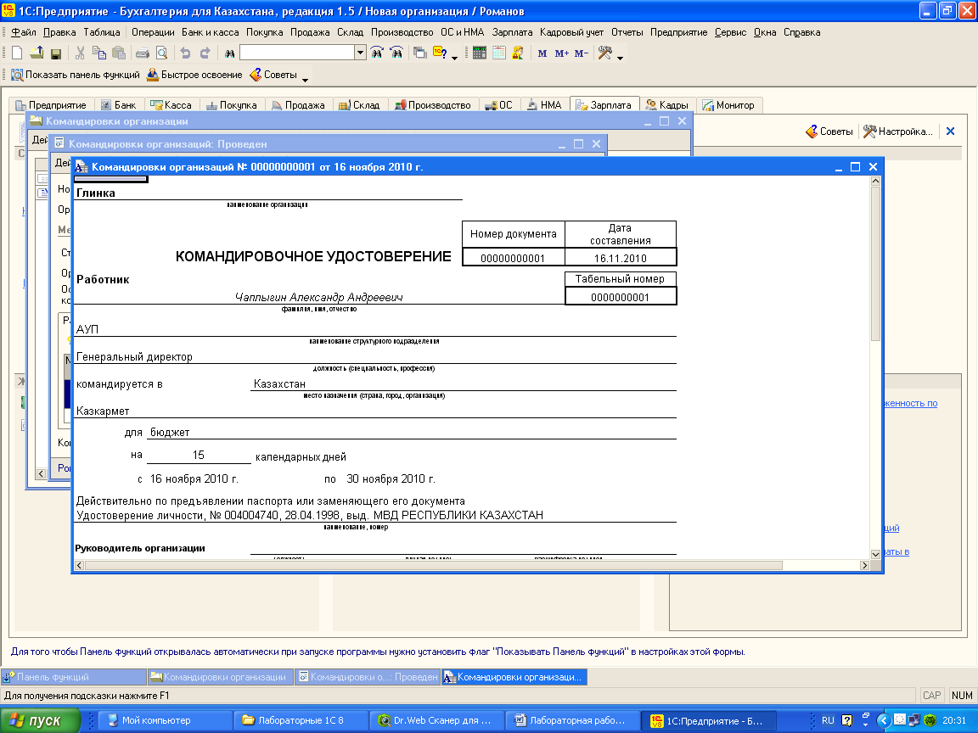This screenshot has width=978, height=733.
Task: Redo with the right curved arrow
Action: [205, 53]
